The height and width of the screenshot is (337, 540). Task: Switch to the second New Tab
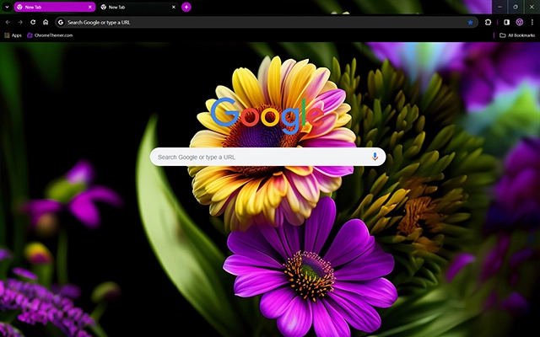click(138, 7)
